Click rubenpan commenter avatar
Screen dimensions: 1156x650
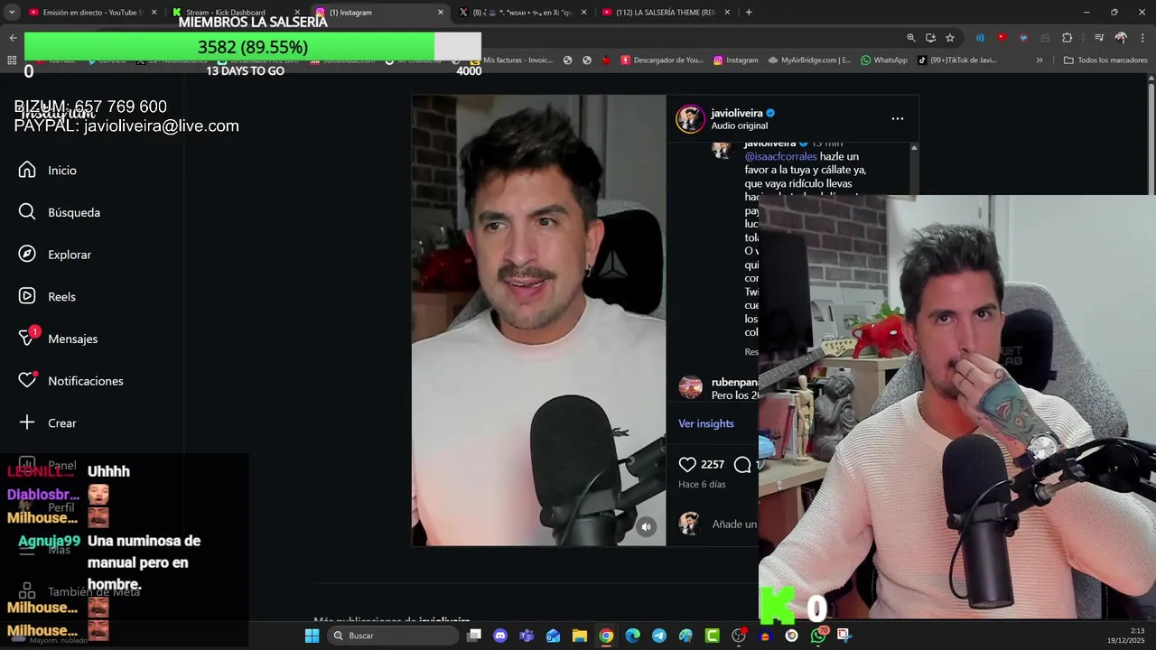pyautogui.click(x=690, y=387)
